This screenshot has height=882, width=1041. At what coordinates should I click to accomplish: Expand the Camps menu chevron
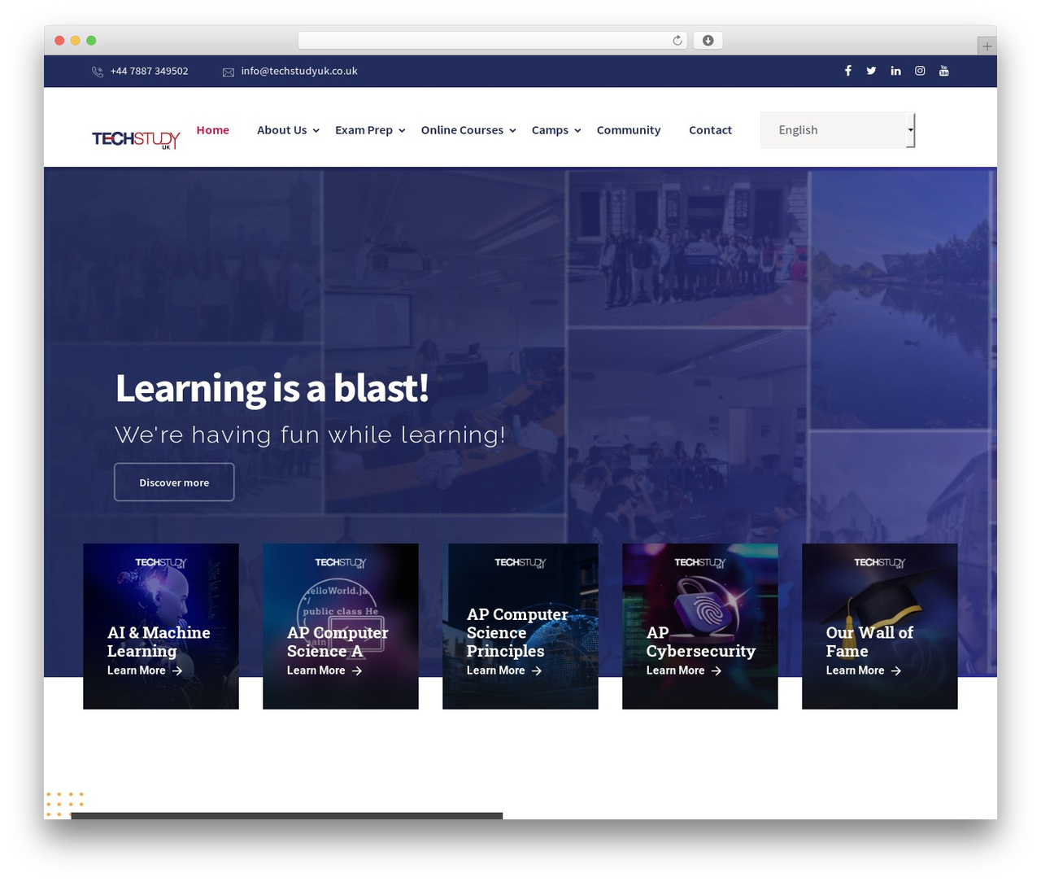577,130
